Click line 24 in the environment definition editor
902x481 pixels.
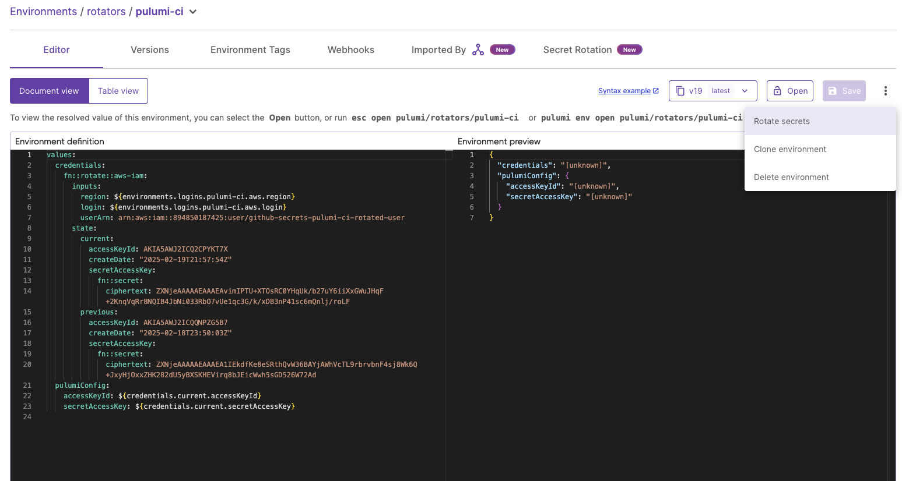[x=175, y=417]
